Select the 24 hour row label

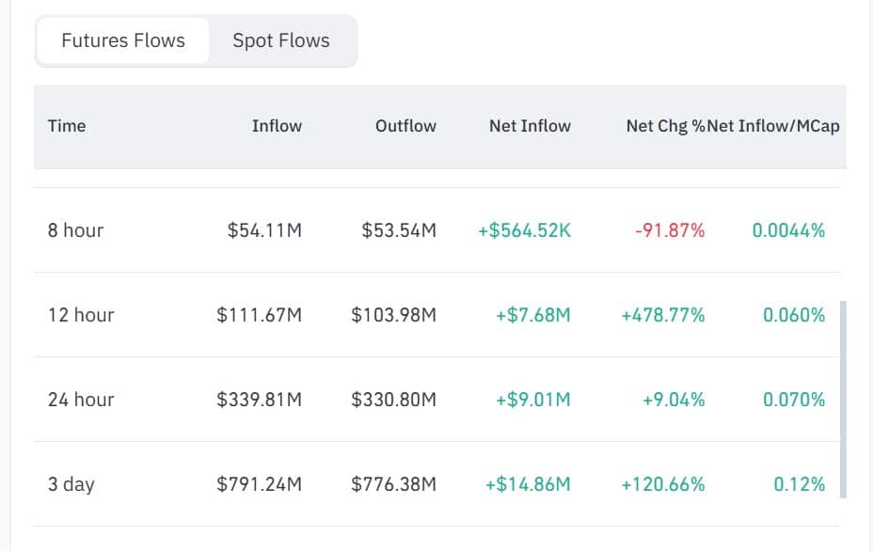click(81, 400)
